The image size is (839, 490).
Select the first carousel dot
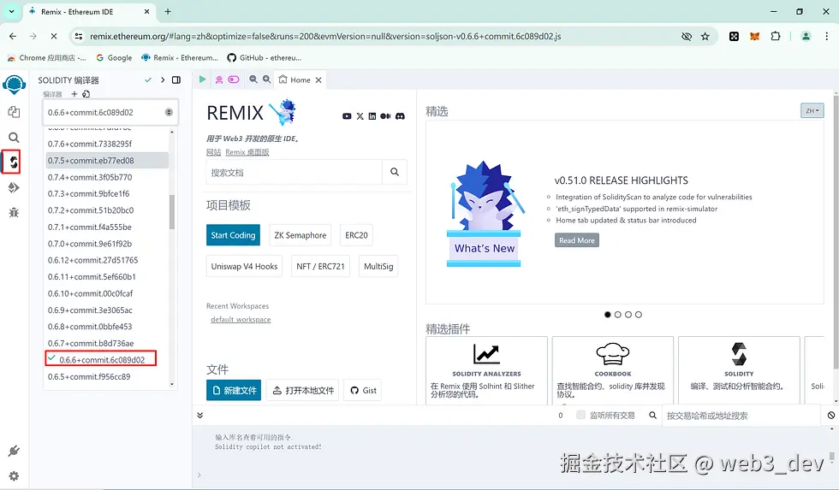click(607, 315)
